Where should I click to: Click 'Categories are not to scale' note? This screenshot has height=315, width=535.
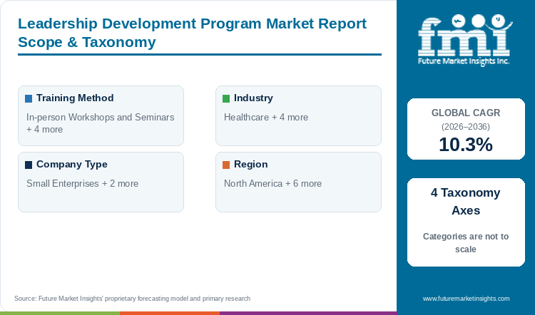466,243
